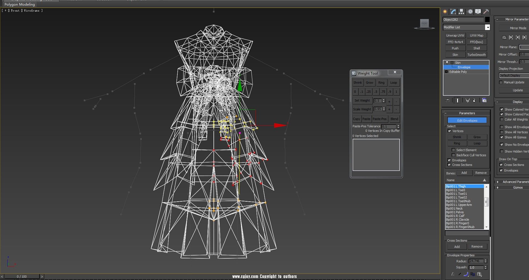Collapse the Skin modifier tree node
This screenshot has height=280, width=529.
point(452,62)
